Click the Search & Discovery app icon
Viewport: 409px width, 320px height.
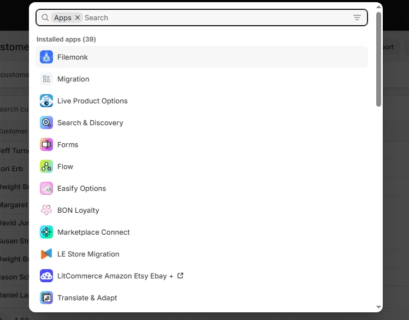pos(46,123)
